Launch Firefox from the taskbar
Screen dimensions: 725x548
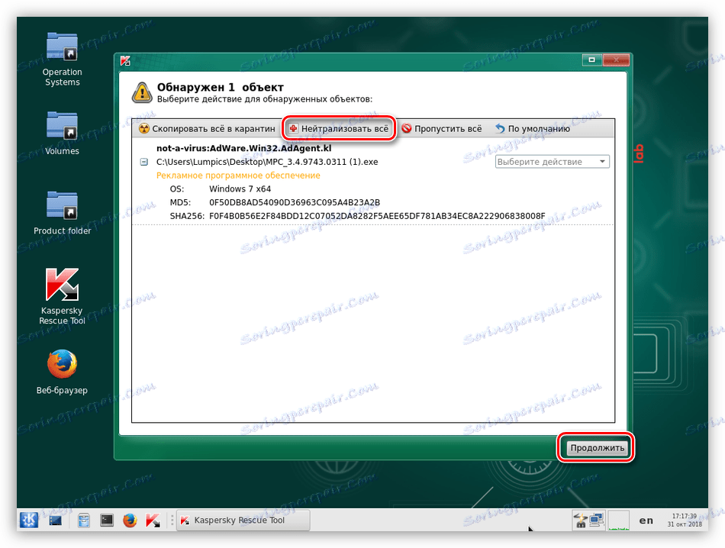point(130,521)
